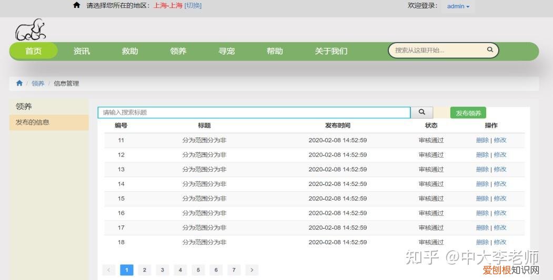
Task: Open the 领养 navigation item
Action: pyautogui.click(x=178, y=51)
